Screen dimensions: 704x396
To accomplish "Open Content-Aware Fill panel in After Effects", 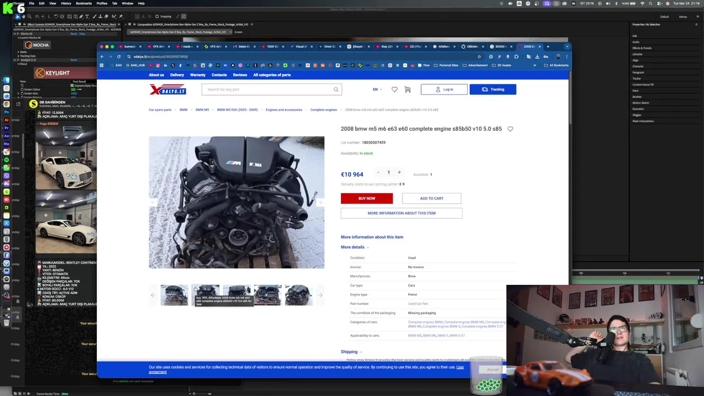I will point(643,85).
